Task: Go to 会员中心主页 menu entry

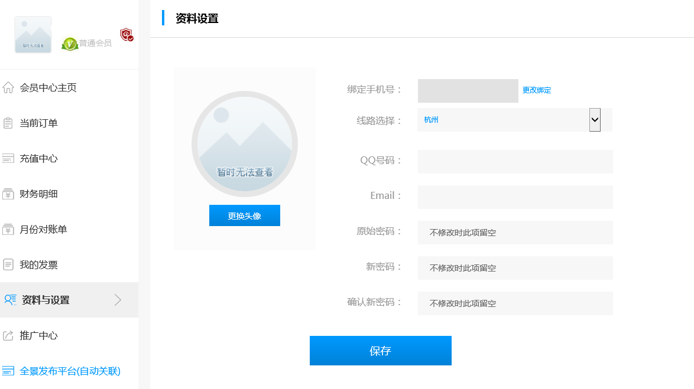Action: [x=48, y=88]
